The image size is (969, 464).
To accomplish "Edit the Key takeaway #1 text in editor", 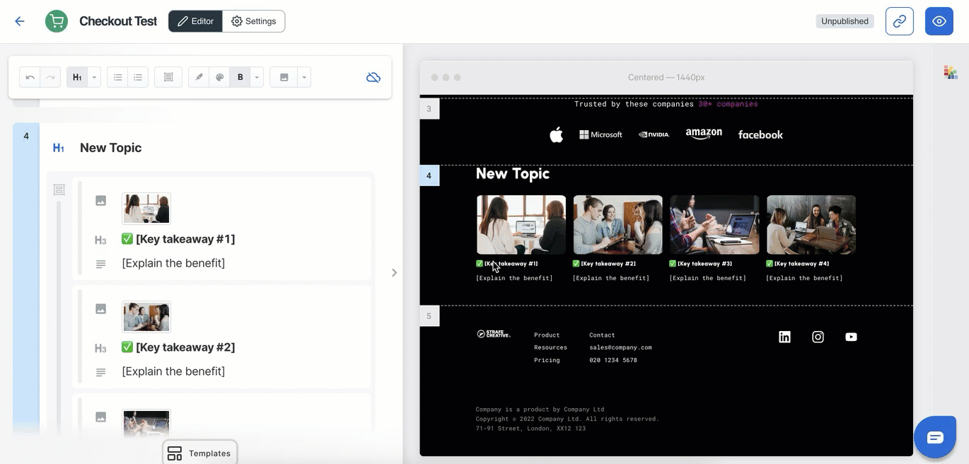I will (x=178, y=239).
